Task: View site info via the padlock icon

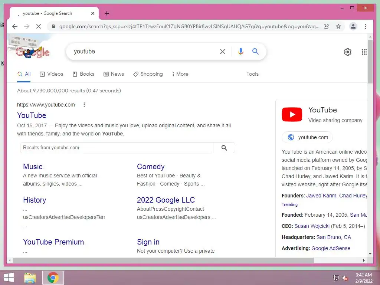Action: pyautogui.click(x=53, y=26)
